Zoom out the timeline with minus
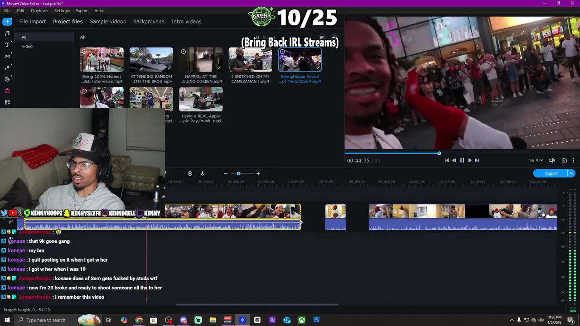Screen dimensions: 580x326 click(x=225, y=173)
